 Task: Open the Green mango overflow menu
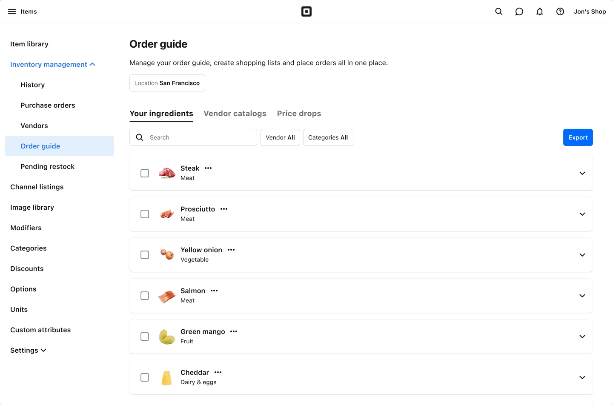click(x=233, y=331)
